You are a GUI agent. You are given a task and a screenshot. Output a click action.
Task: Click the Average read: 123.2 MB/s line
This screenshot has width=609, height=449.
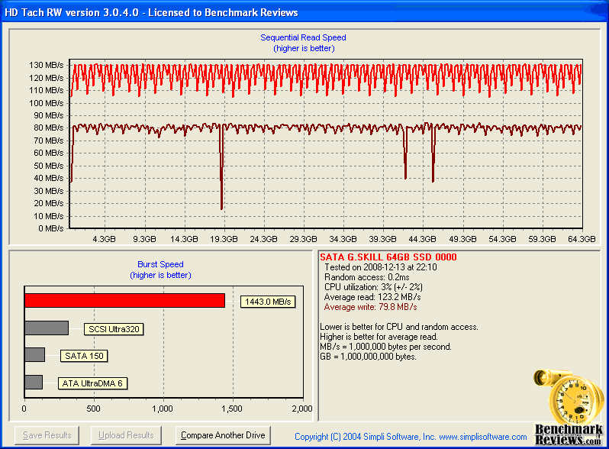tap(372, 297)
